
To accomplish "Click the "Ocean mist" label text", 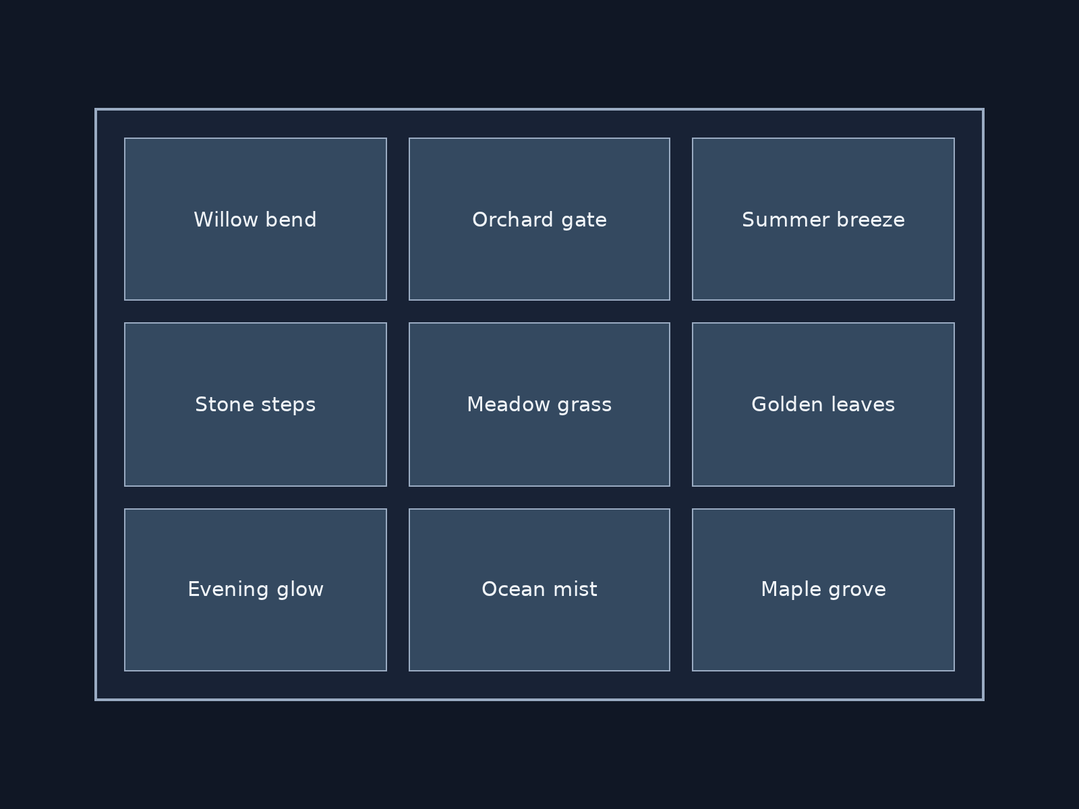I will click(539, 589).
